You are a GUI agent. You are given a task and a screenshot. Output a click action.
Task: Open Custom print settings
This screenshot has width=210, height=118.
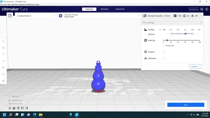(x=195, y=66)
